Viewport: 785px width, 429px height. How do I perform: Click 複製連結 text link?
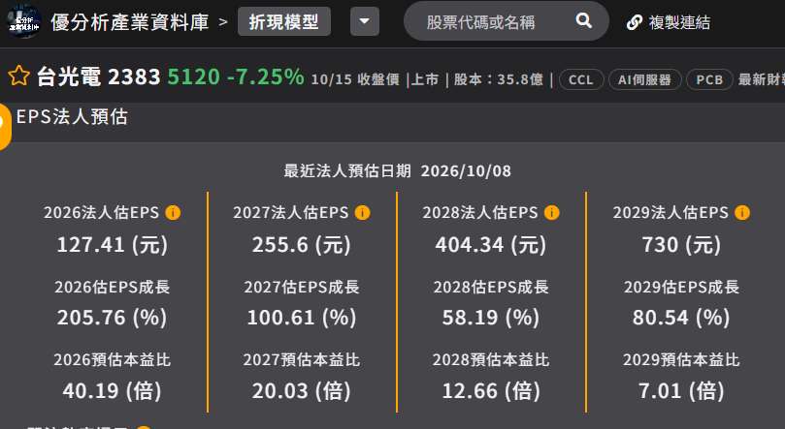tap(679, 22)
